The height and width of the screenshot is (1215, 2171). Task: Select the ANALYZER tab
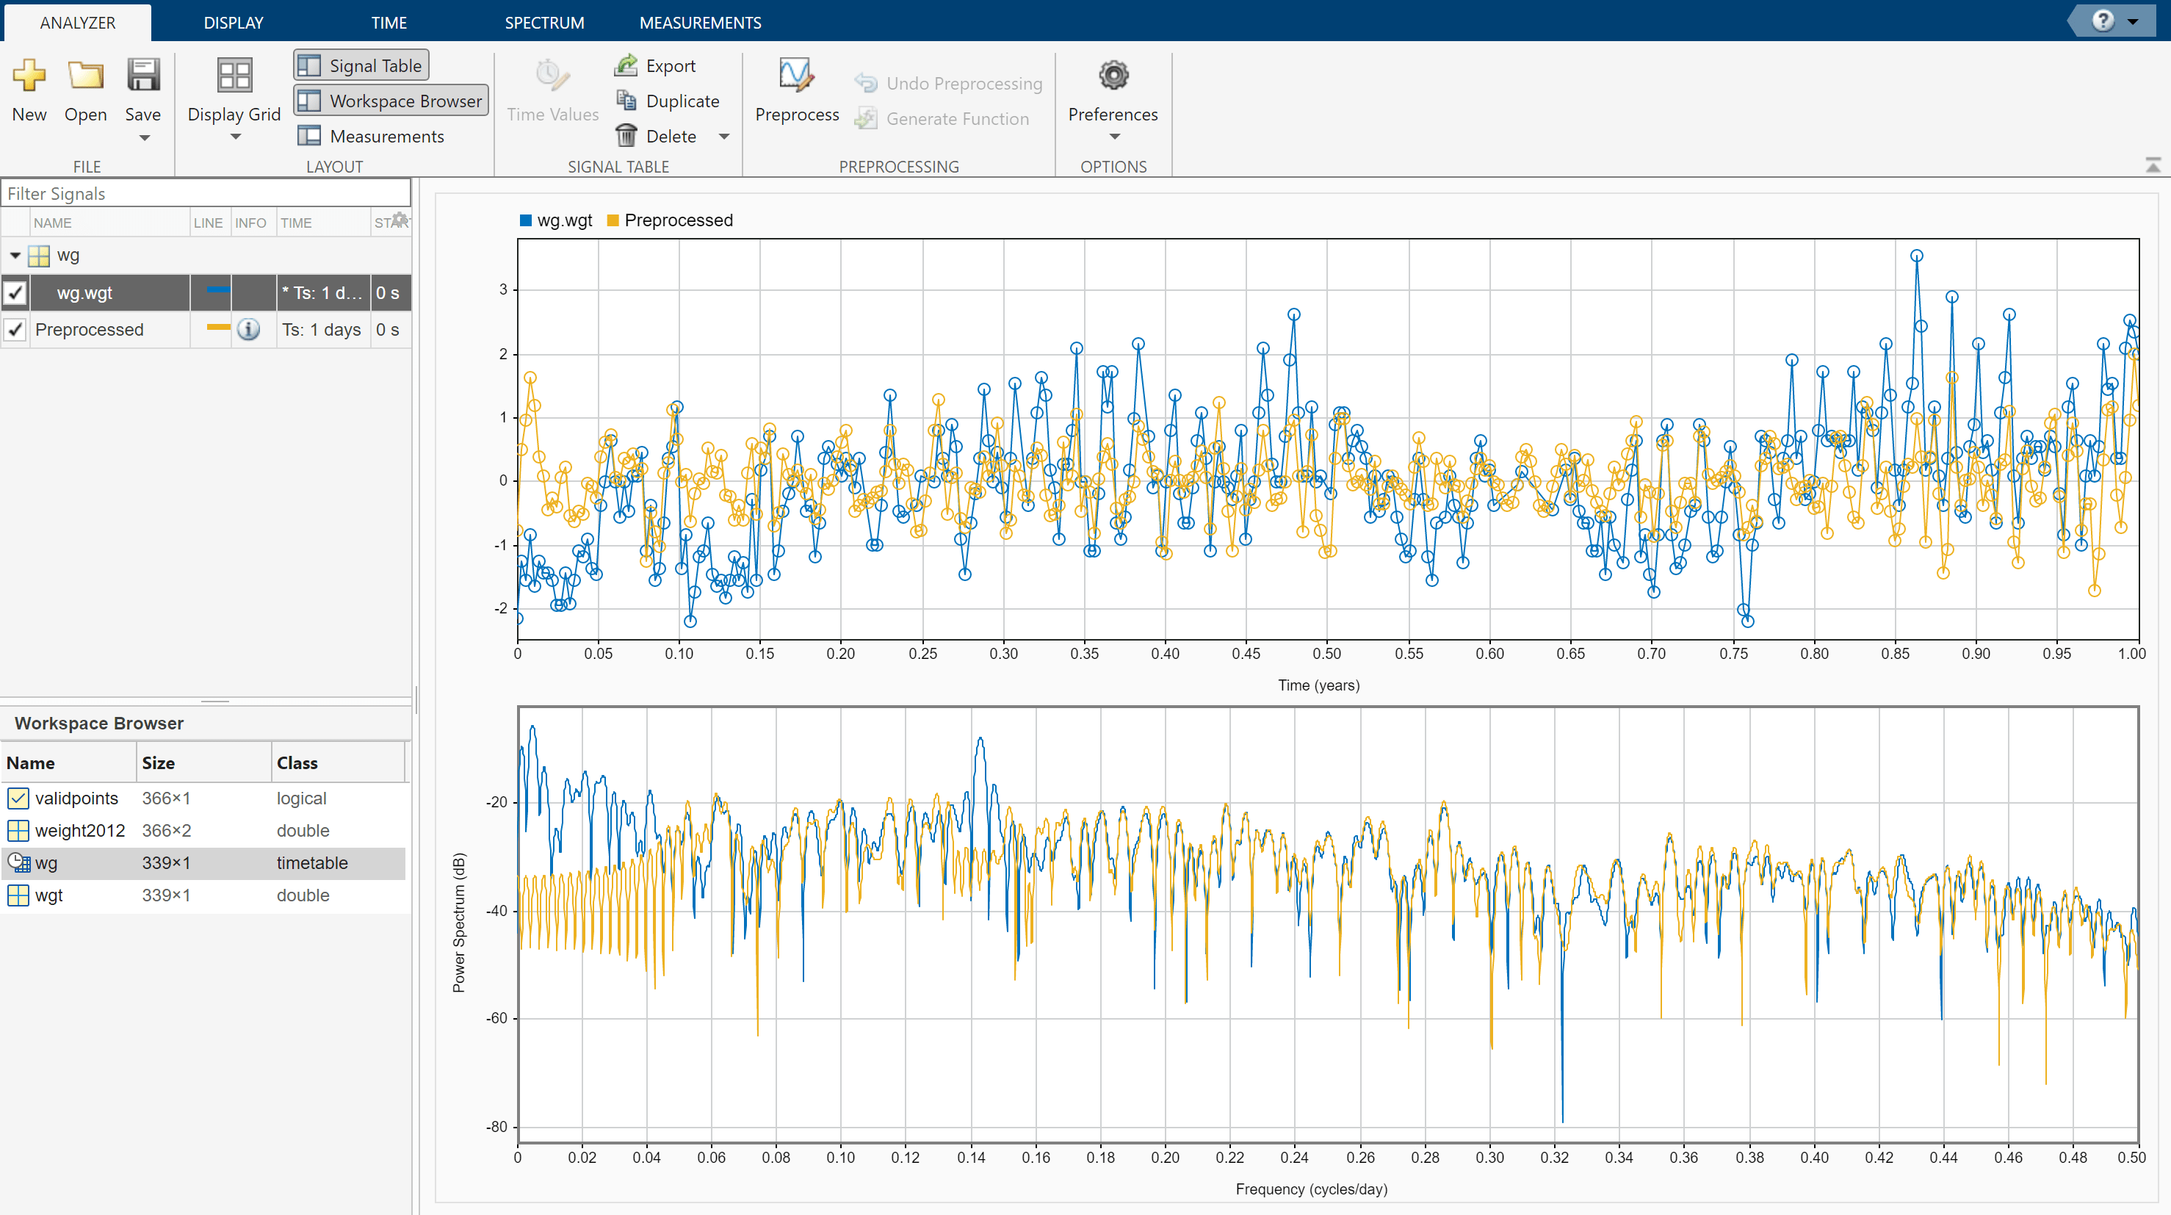point(78,21)
